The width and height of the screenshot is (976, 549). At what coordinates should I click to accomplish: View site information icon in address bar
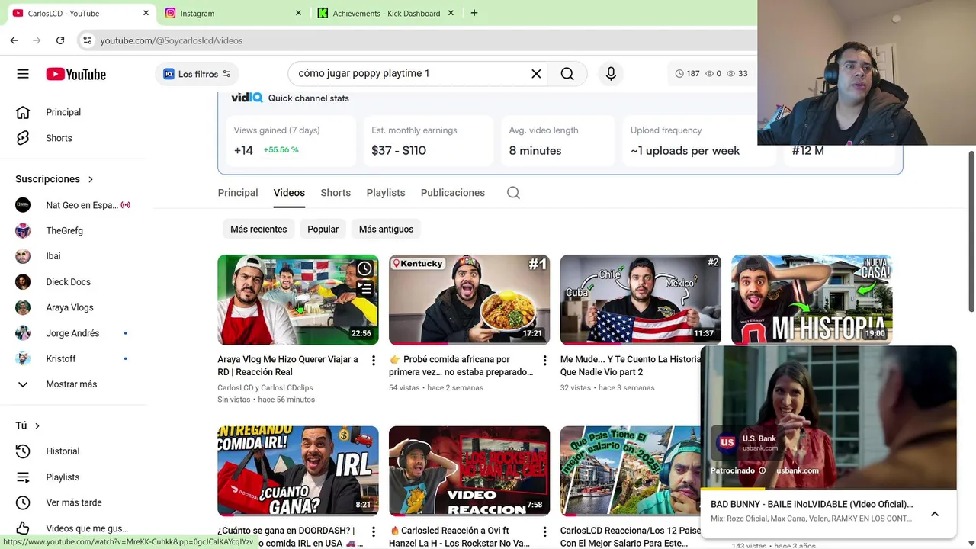[x=87, y=40]
